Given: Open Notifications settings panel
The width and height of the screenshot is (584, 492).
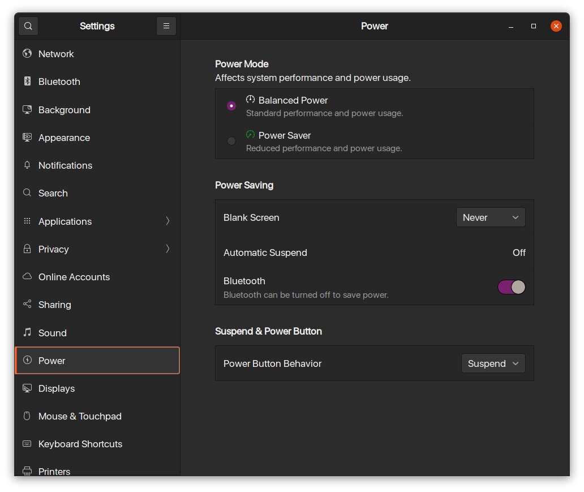Looking at the screenshot, I should coord(97,165).
